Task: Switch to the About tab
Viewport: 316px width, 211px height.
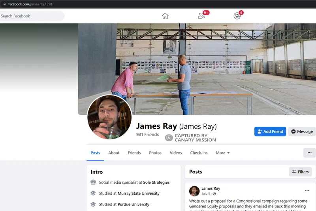Action: (x=114, y=153)
